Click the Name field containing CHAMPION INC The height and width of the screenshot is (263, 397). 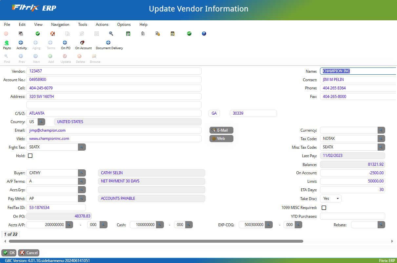pyautogui.click(x=358, y=71)
